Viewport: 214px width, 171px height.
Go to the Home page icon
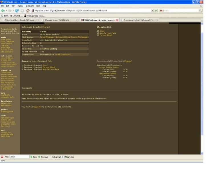point(27,11)
